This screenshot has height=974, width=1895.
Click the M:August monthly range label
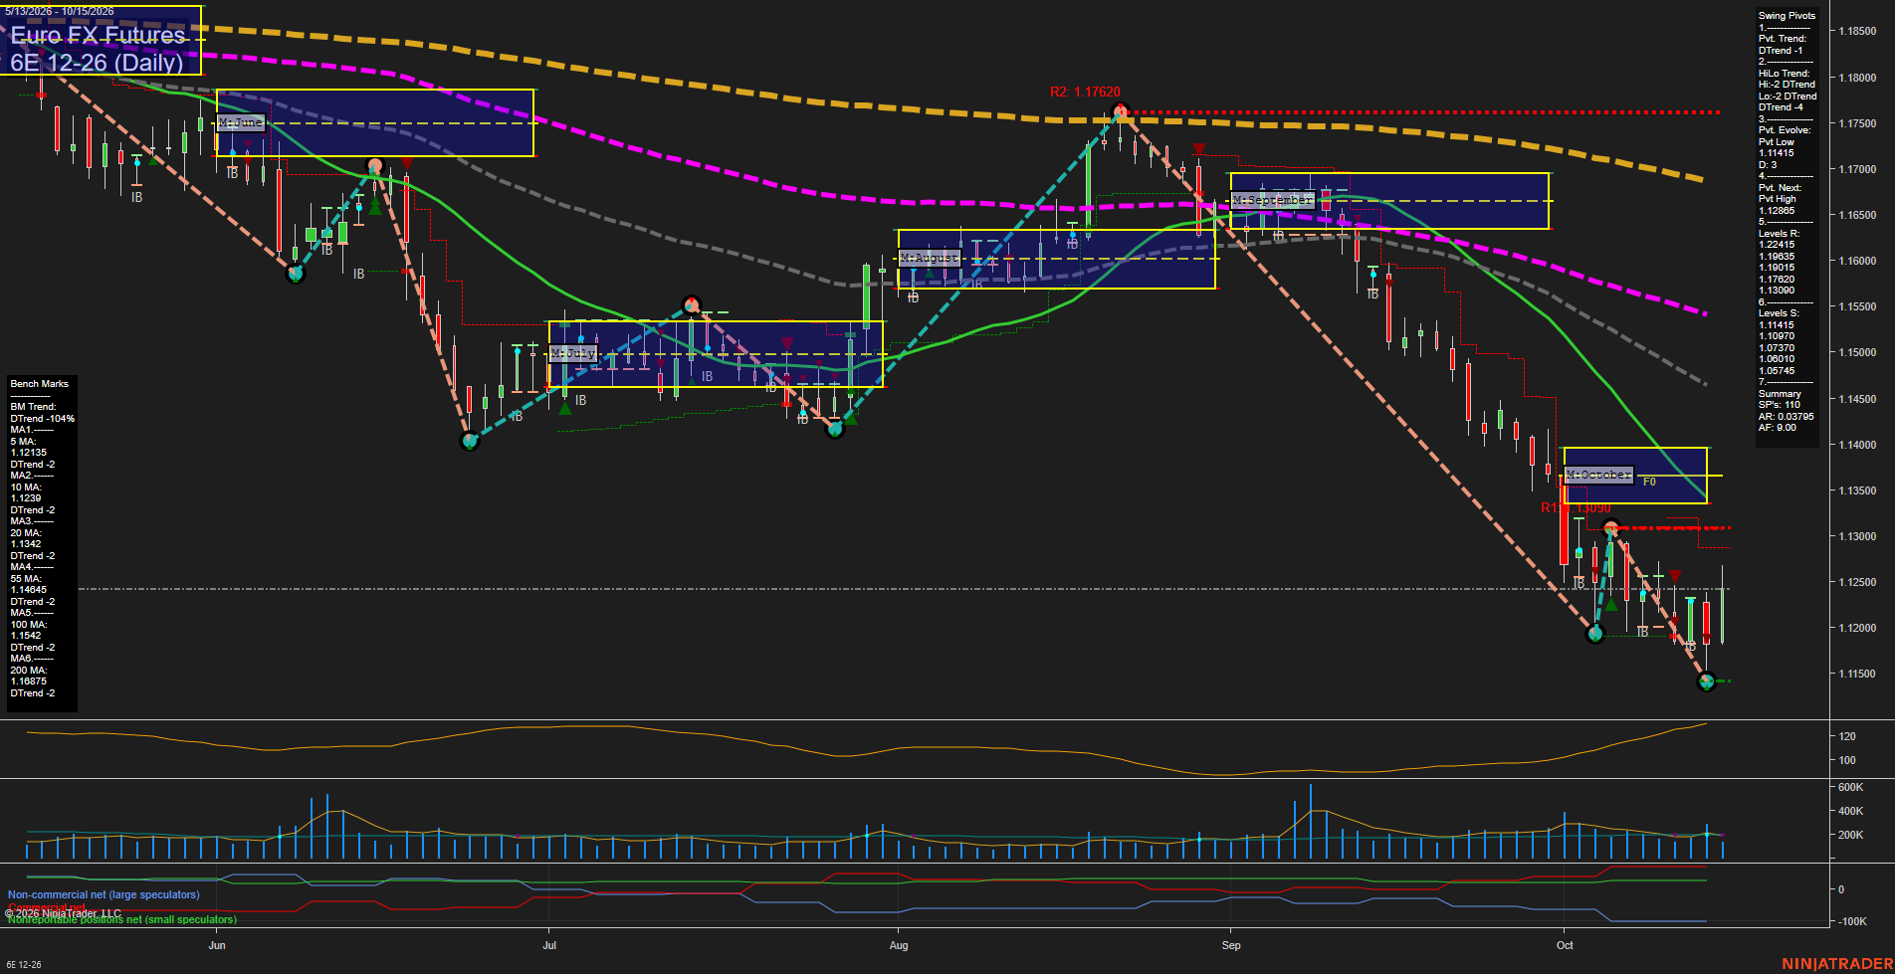(929, 258)
